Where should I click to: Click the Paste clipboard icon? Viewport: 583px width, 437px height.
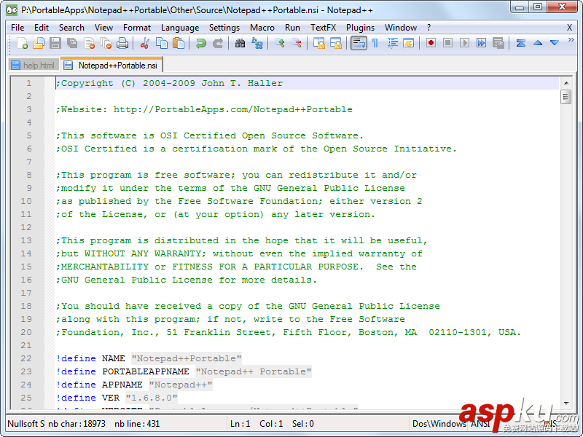coord(179,43)
